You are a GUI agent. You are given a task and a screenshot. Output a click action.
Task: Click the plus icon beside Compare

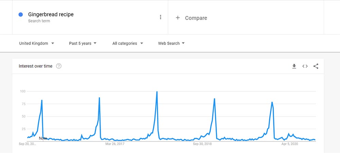(x=177, y=18)
